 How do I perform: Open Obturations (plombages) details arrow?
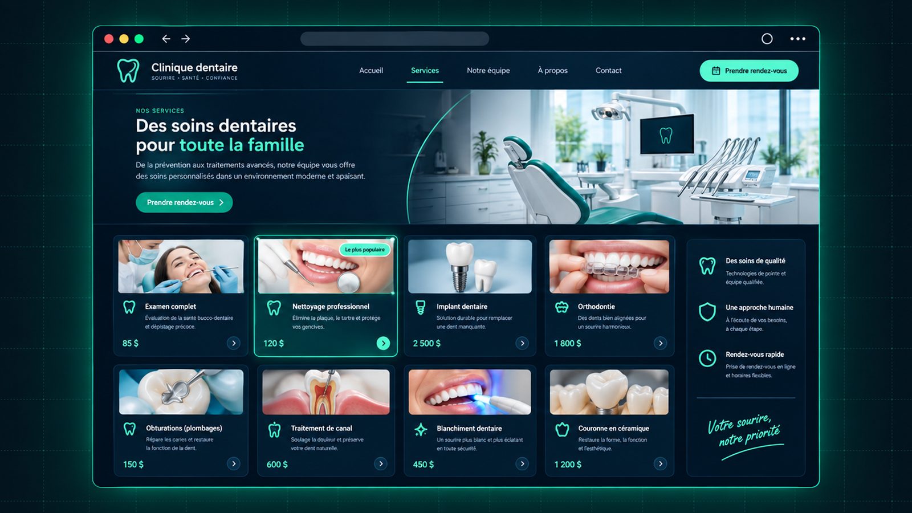click(x=234, y=463)
